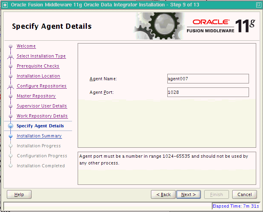Click the Agent Port input field
Viewport: 263px width, 212px height.
[x=208, y=92]
